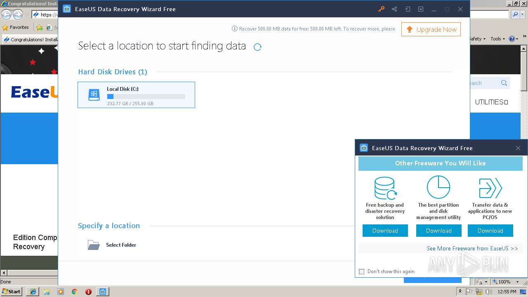This screenshot has width=528, height=297.
Task: Click the Upgrade Now button
Action: pyautogui.click(x=431, y=29)
